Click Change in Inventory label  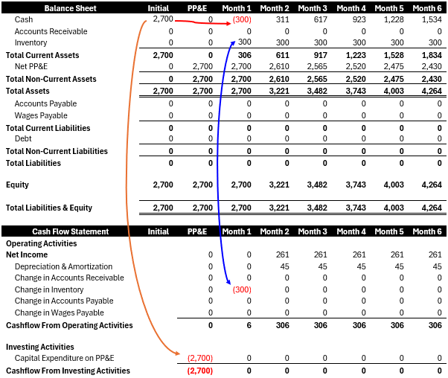pyautogui.click(x=49, y=289)
